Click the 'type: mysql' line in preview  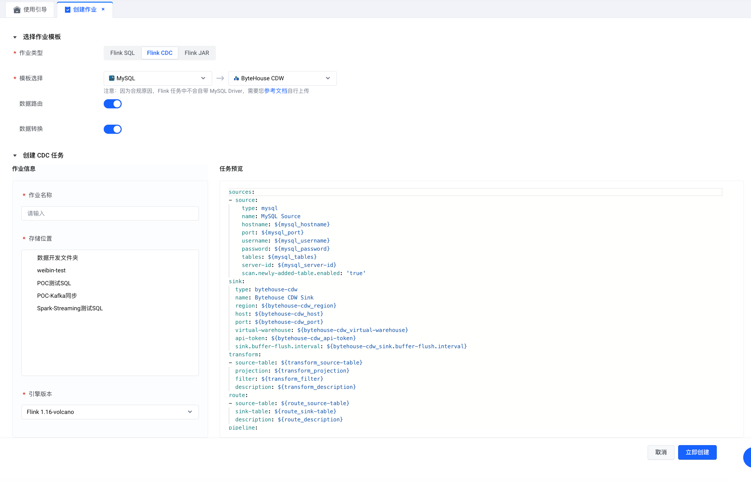point(260,208)
